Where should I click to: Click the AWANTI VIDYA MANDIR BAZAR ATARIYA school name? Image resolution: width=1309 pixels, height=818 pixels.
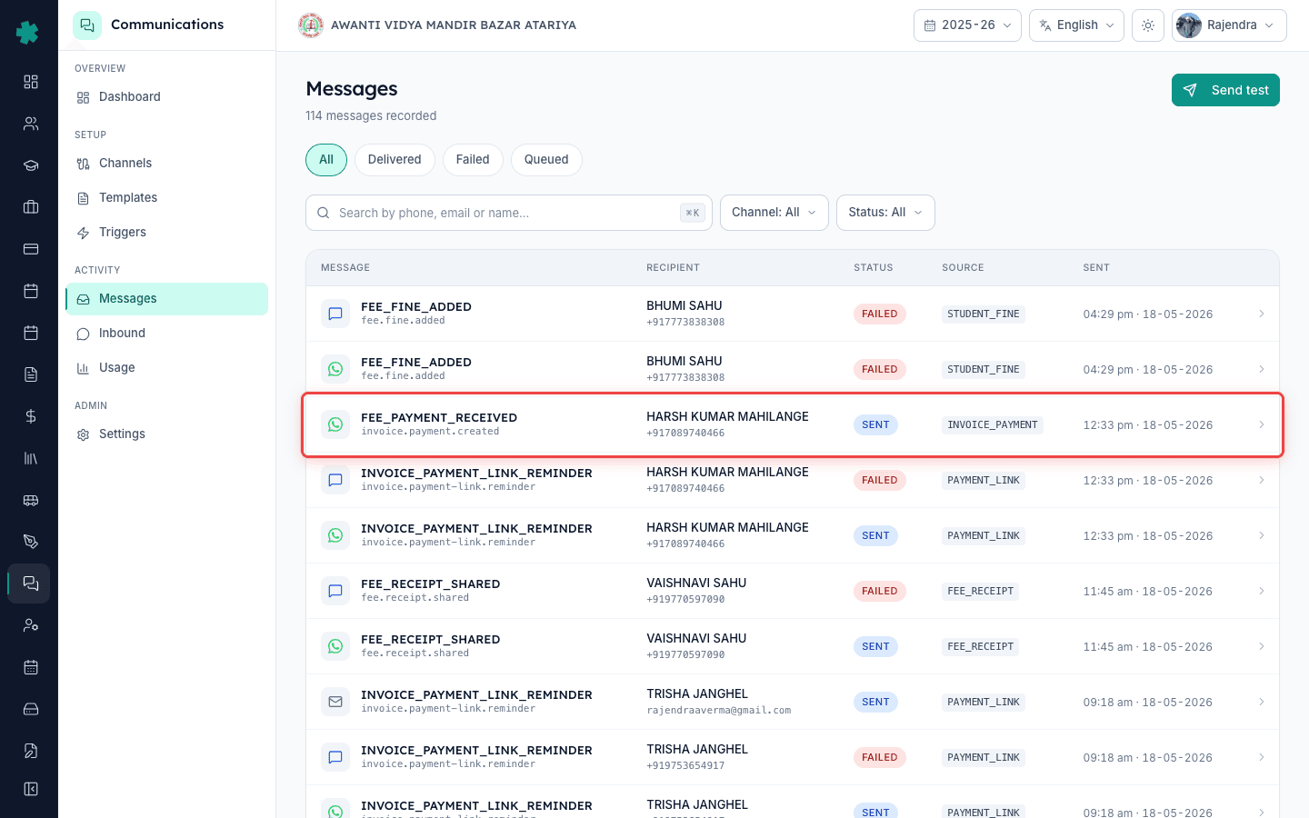(x=454, y=25)
